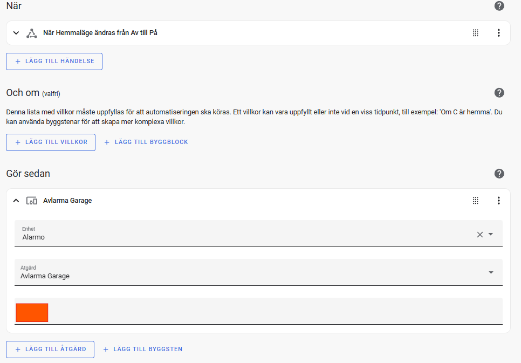
Task: Collapse the Avlarma Garage action card
Action: click(16, 201)
